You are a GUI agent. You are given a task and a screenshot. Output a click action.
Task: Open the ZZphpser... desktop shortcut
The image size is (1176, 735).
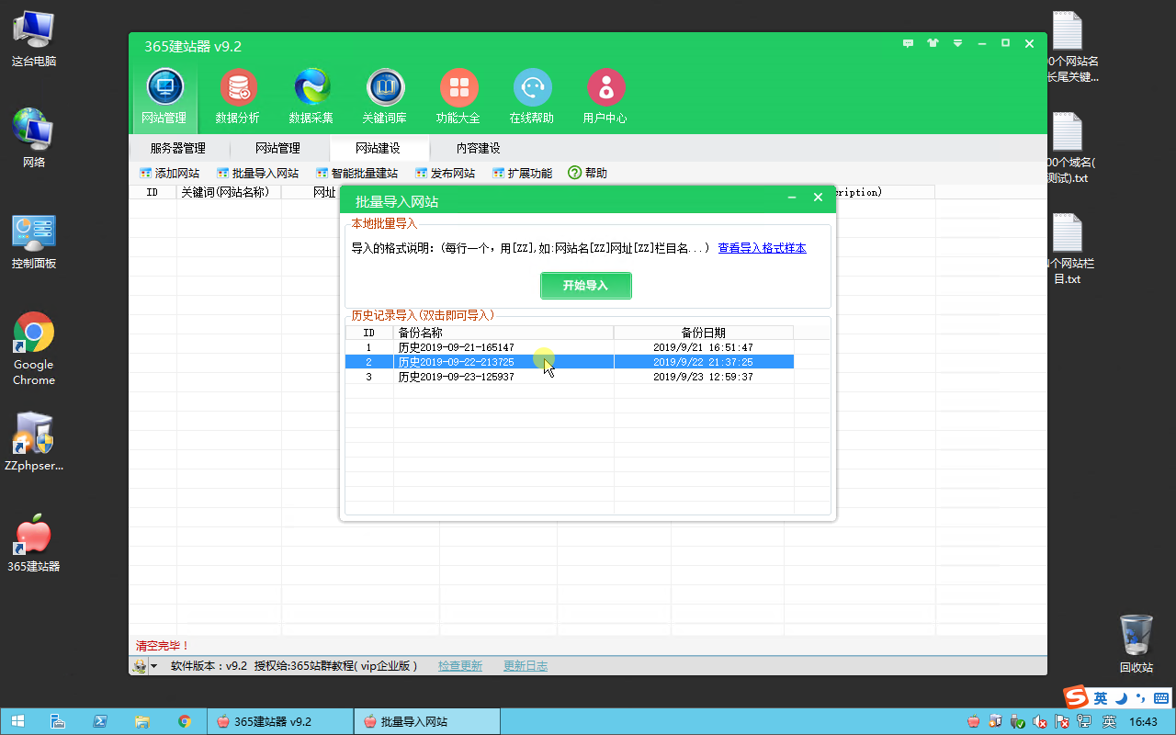(x=34, y=442)
